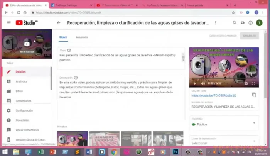Mute the preview player volume

click(x=203, y=83)
